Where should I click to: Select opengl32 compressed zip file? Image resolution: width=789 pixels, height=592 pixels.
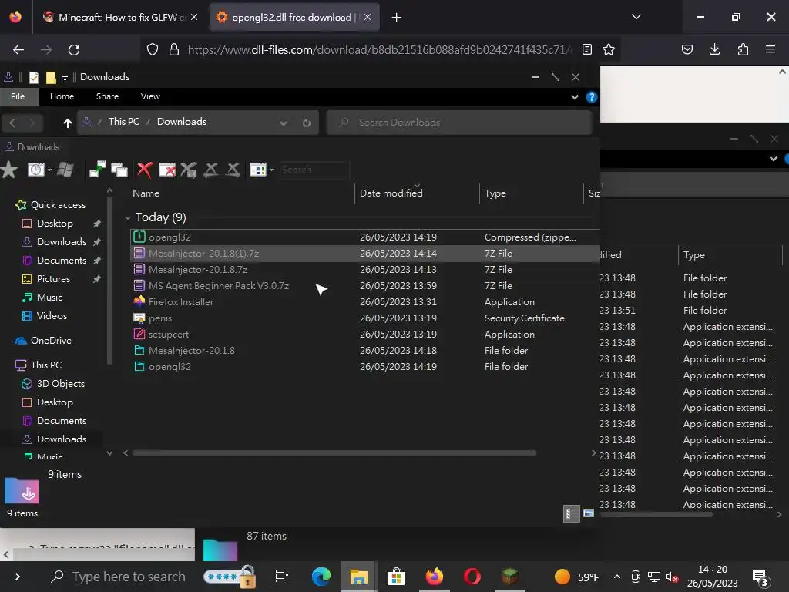pyautogui.click(x=364, y=237)
